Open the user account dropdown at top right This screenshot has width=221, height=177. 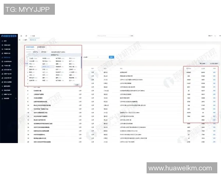click(210, 36)
